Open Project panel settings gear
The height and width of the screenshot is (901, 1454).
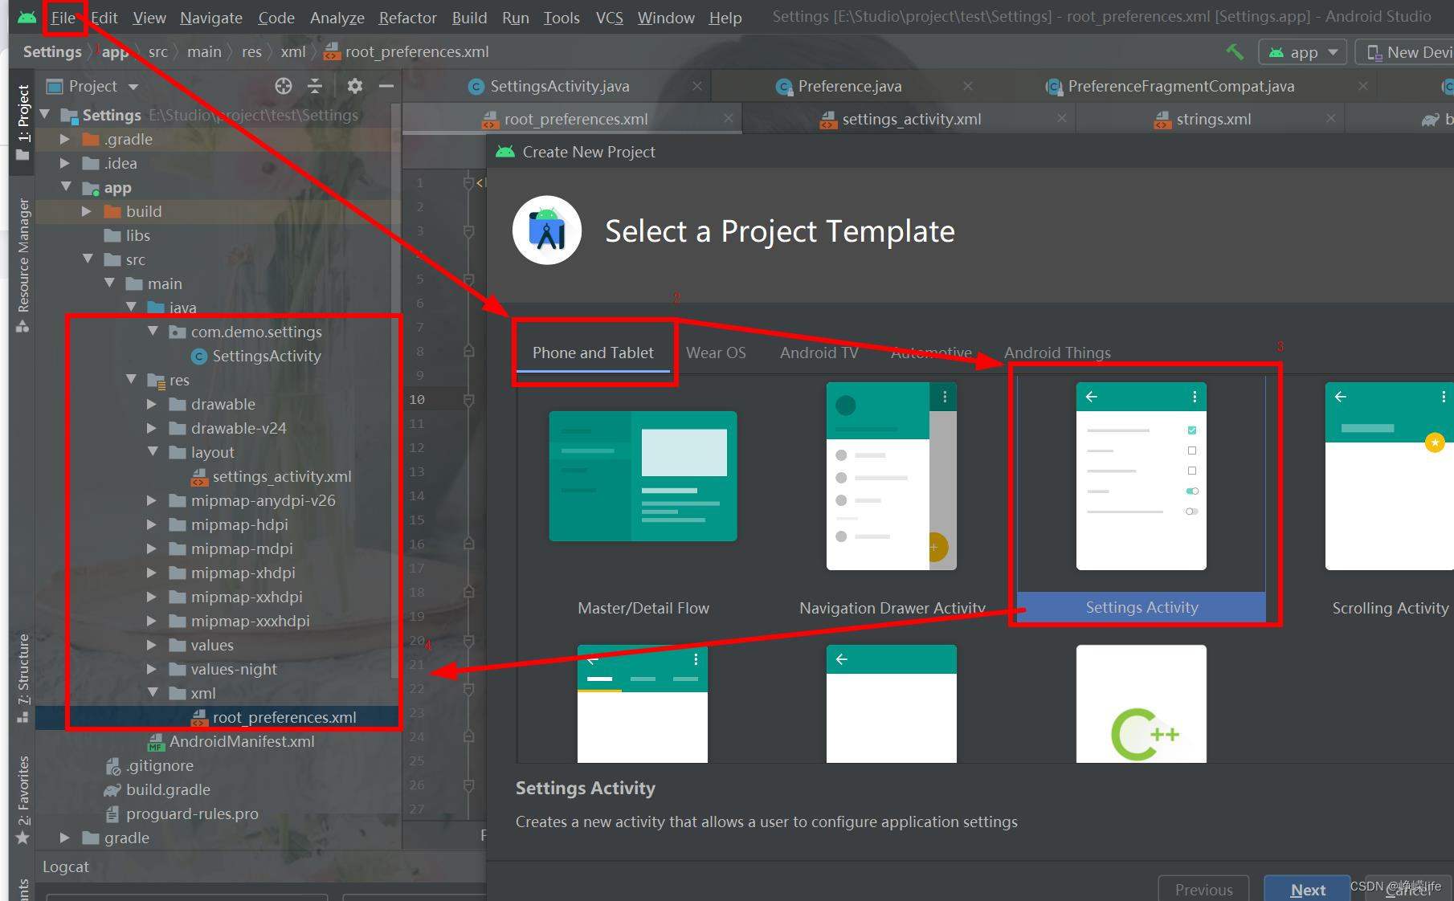tap(355, 86)
